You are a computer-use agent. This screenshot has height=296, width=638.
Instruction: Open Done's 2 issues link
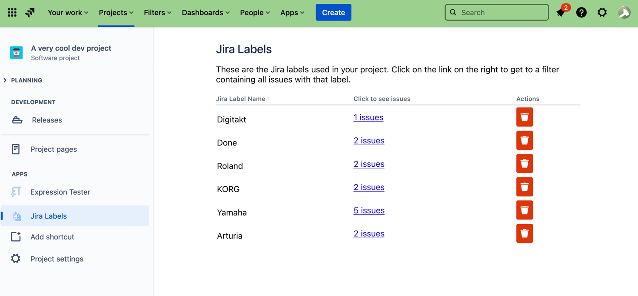point(369,141)
